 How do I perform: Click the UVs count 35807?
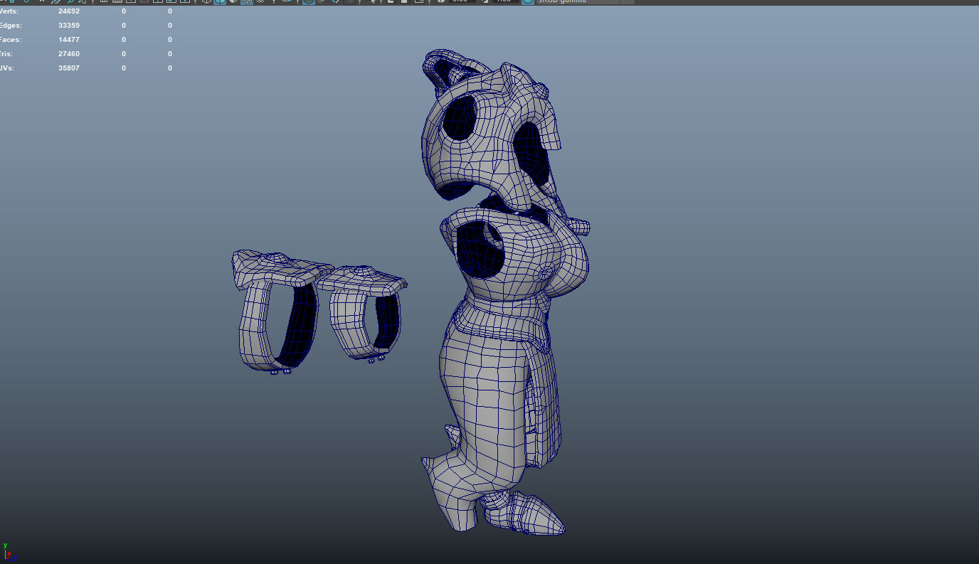pos(69,68)
